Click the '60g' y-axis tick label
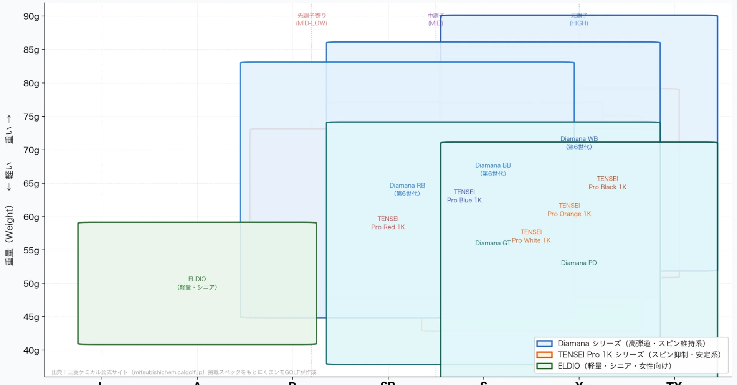Image resolution: width=737 pixels, height=385 pixels. pos(31,217)
